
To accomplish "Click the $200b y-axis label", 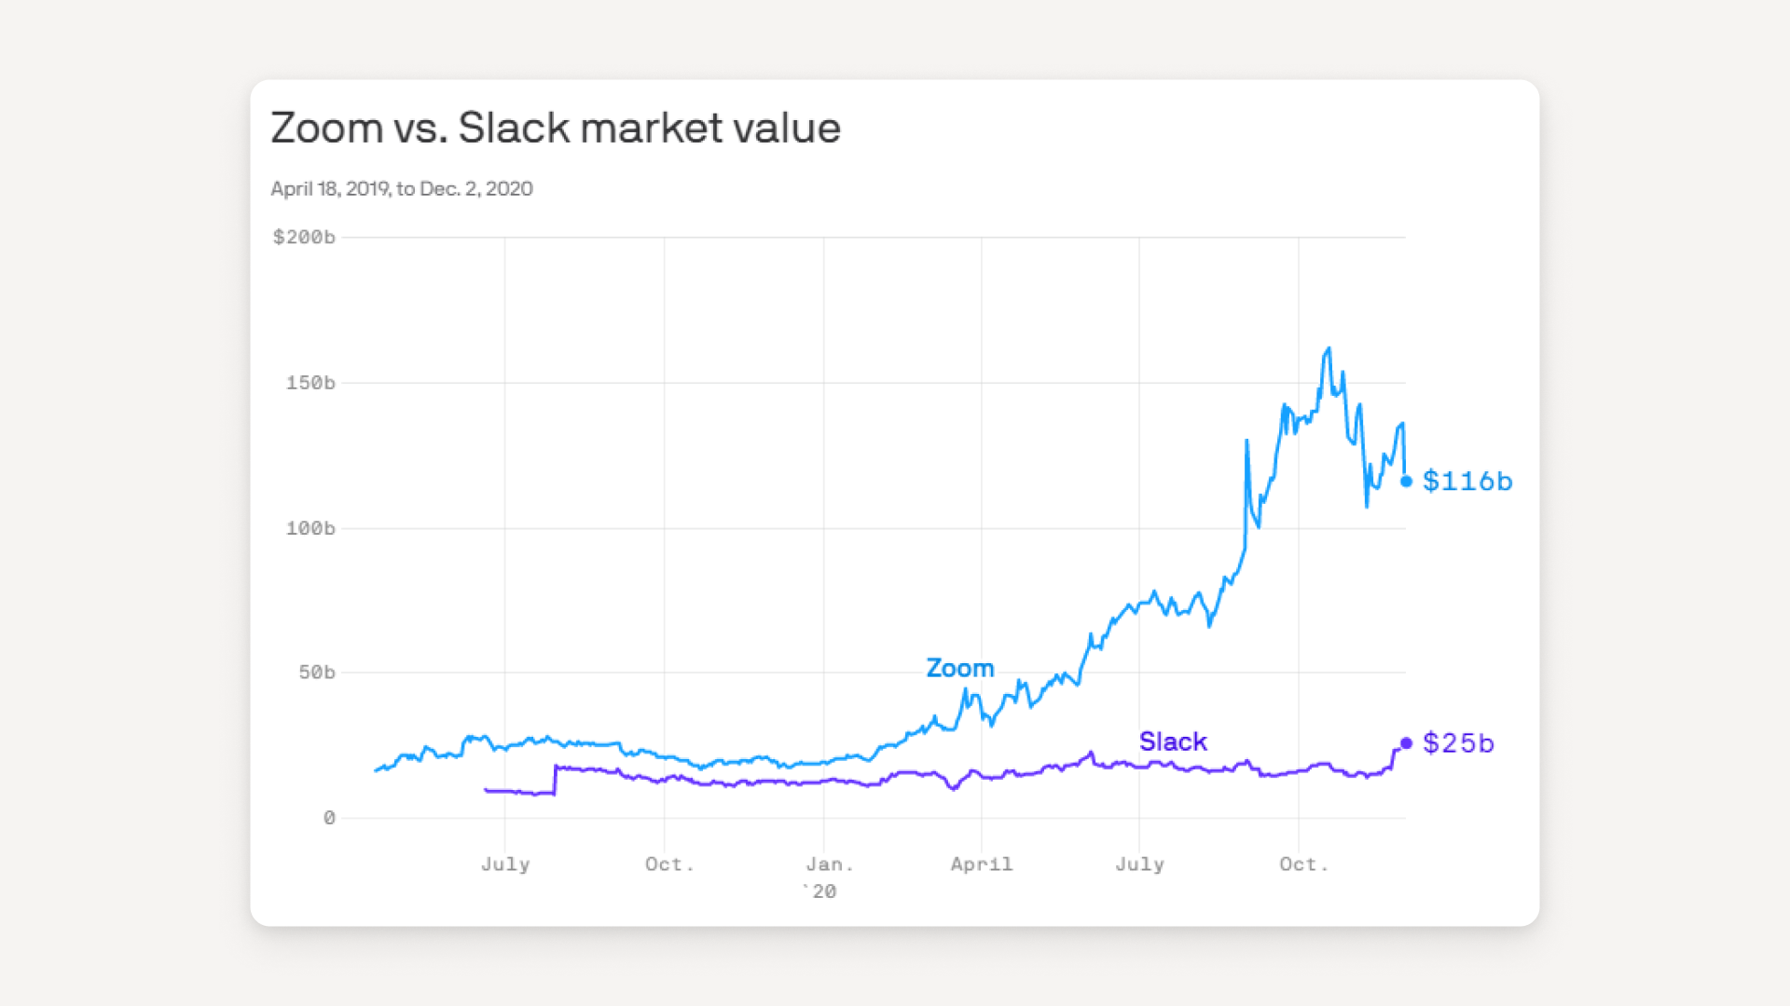I will (x=304, y=238).
